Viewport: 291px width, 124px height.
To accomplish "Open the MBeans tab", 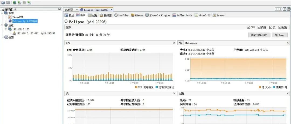I will coord(137,15).
